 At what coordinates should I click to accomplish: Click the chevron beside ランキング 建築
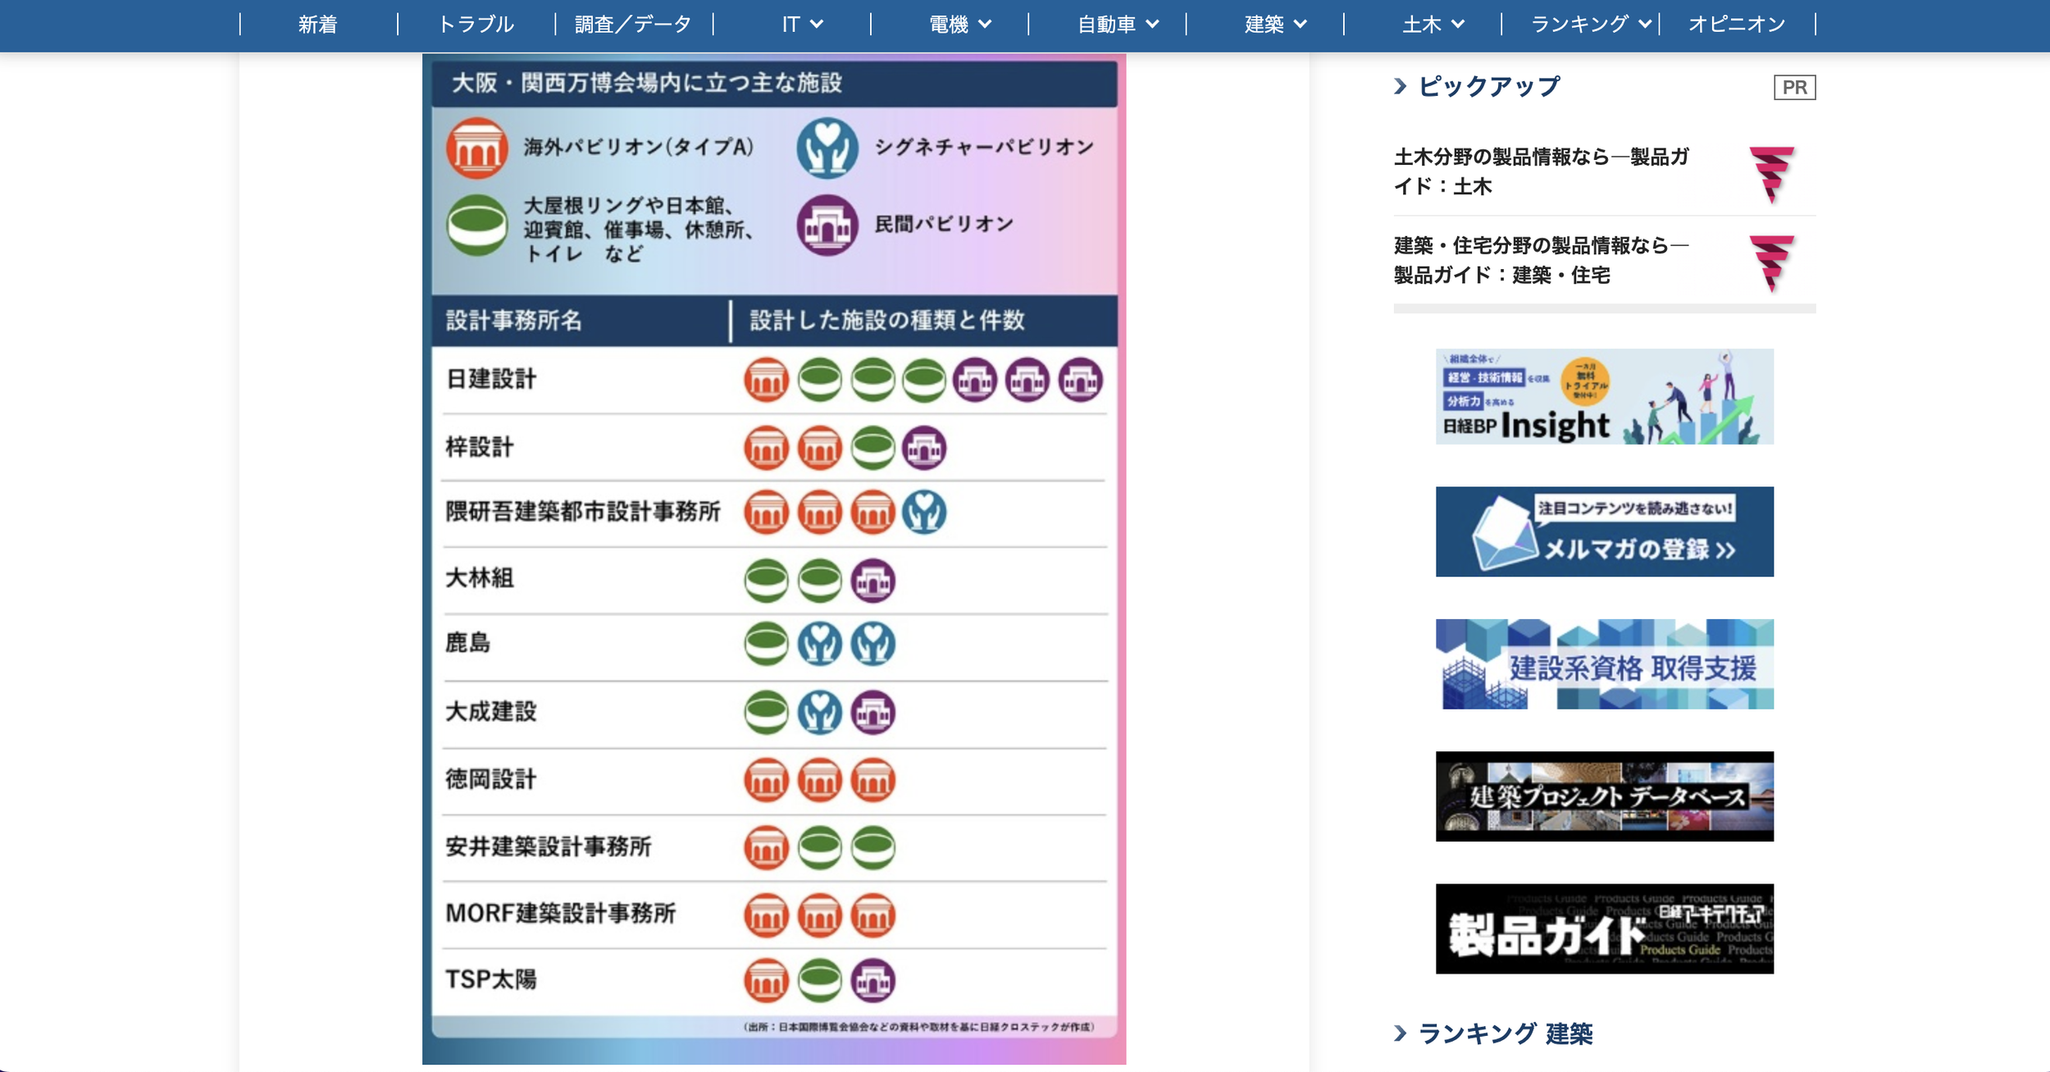1401,1033
